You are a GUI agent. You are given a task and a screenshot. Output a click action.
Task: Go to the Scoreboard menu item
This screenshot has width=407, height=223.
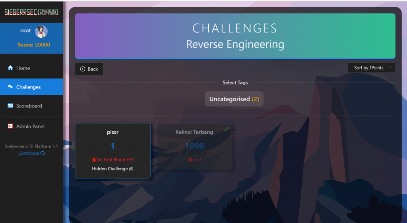[x=29, y=106]
